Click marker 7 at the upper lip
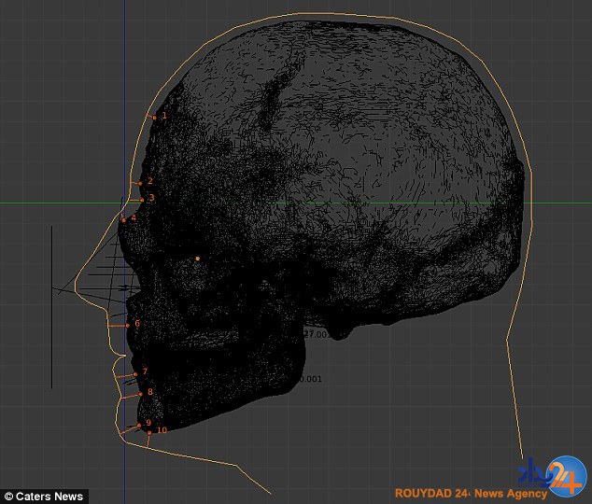This screenshot has width=592, height=504. coord(135,373)
